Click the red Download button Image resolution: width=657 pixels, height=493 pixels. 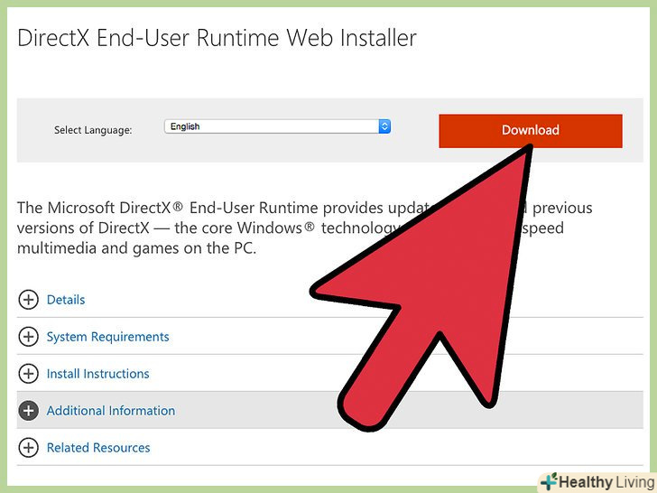click(x=531, y=131)
